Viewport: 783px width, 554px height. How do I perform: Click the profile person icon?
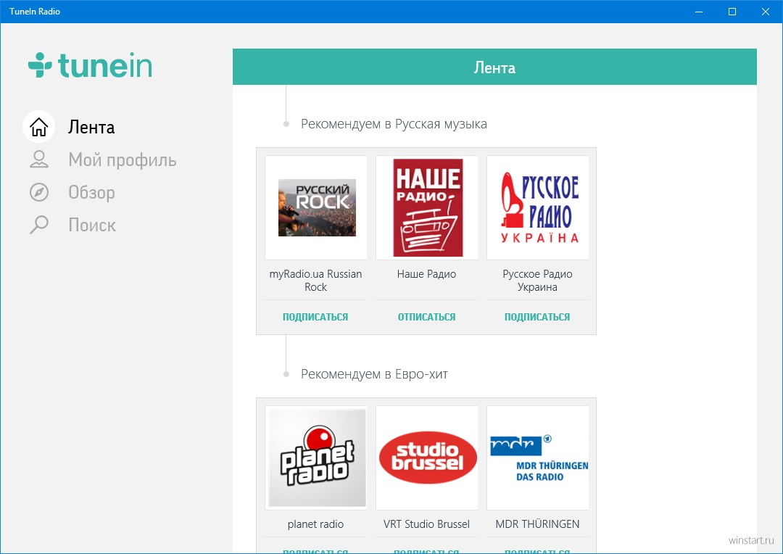39,160
